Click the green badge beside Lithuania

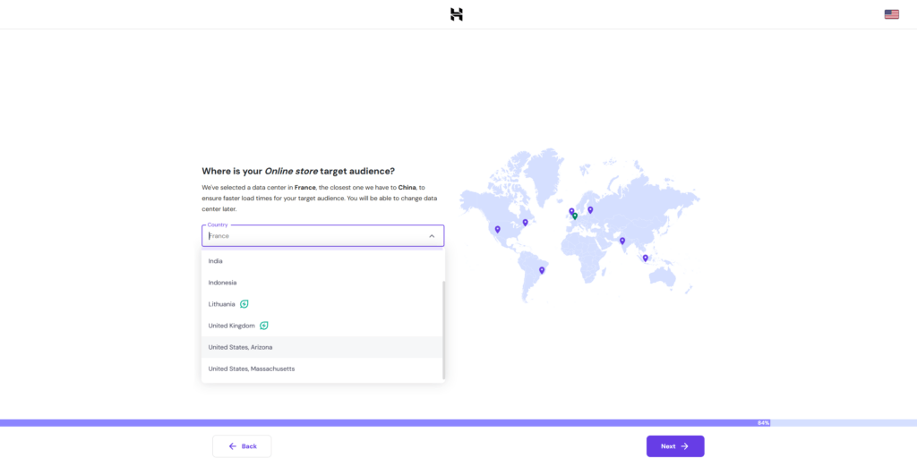tap(244, 304)
